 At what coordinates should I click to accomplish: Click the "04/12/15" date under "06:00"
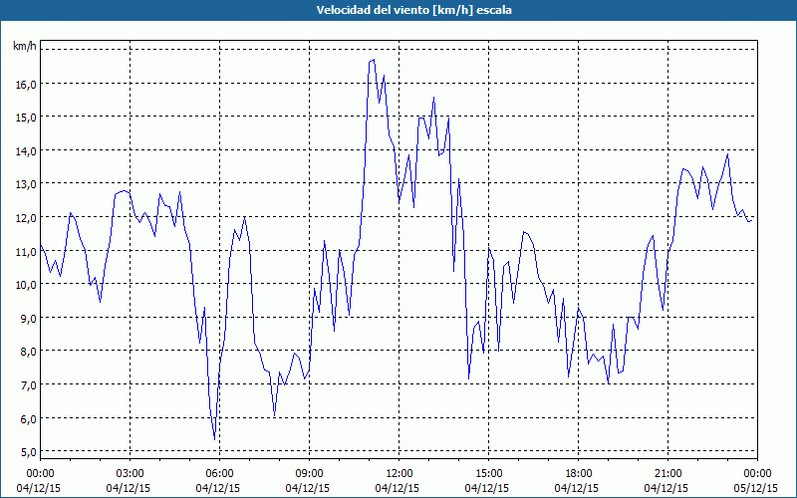(x=218, y=488)
